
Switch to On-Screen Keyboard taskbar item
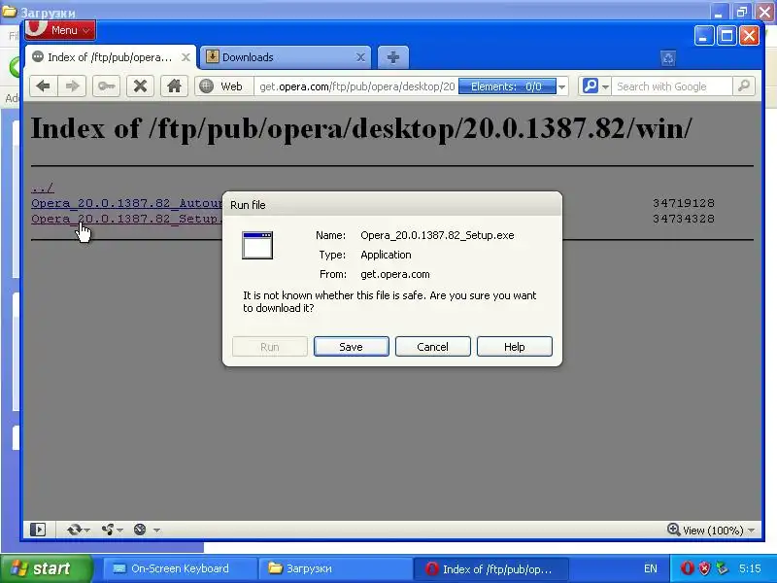pyautogui.click(x=180, y=568)
